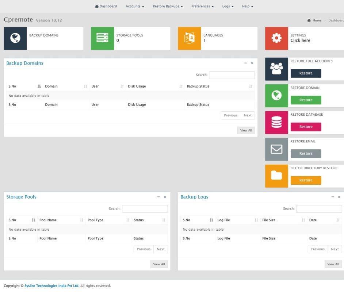The height and width of the screenshot is (292, 344).
Task: Click the Settings 'Click here' text
Action: coord(300,41)
